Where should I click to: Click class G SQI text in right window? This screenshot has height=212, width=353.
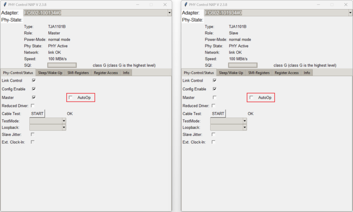tap(305, 65)
